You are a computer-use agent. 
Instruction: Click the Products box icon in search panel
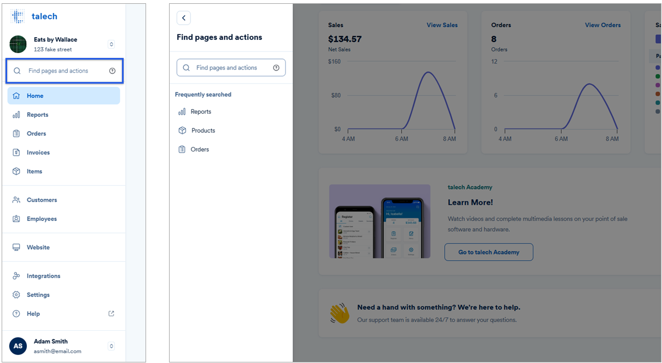point(183,131)
